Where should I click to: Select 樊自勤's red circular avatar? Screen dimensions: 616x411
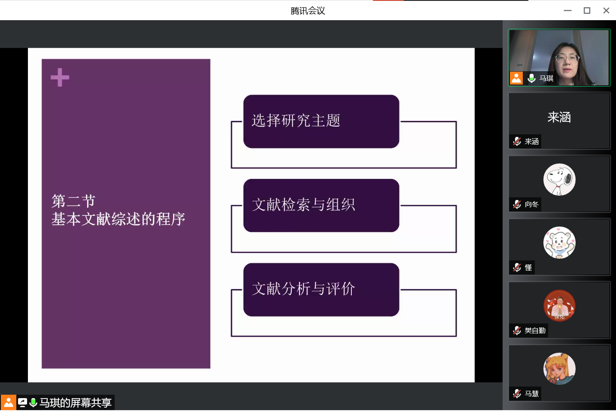(x=559, y=305)
